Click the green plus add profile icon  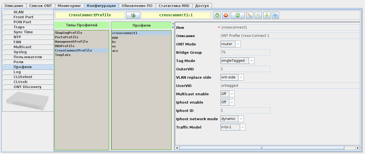click(217, 15)
